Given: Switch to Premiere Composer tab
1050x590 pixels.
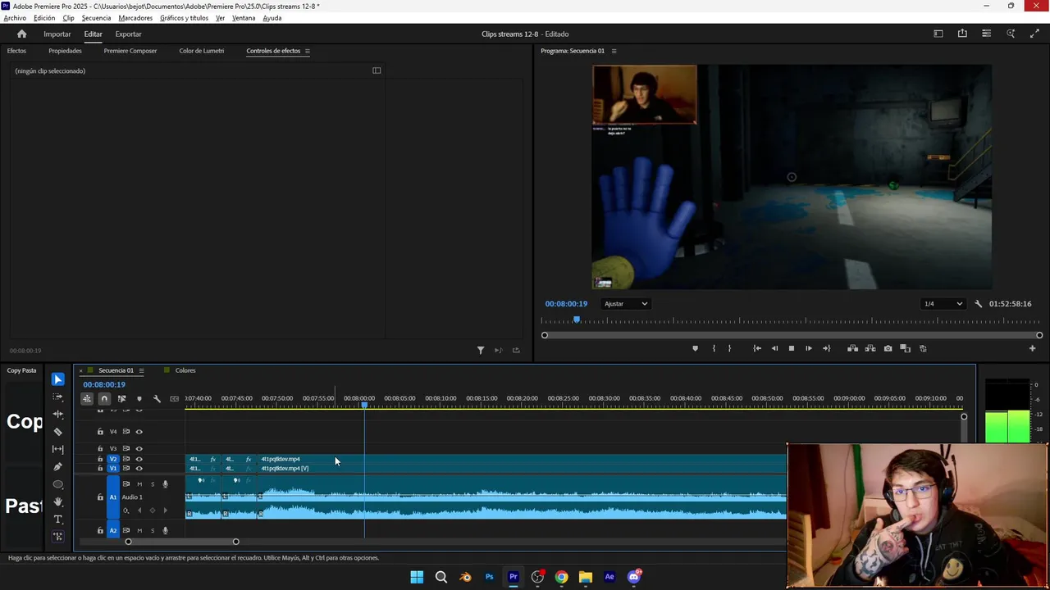Looking at the screenshot, I should pos(130,51).
